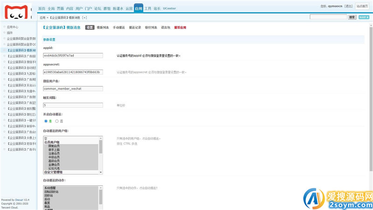Open 【企业猫源码】头像上 sidebar item
This screenshot has width=373, height=210.
coord(21,138)
